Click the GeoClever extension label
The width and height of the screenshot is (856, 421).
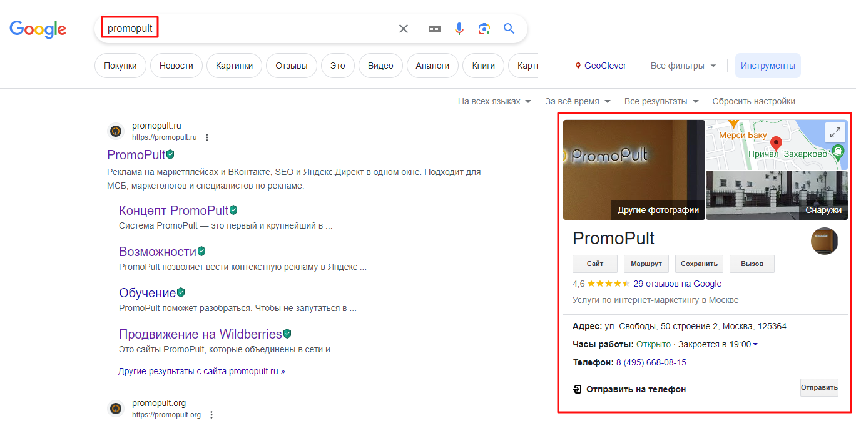[x=605, y=66]
